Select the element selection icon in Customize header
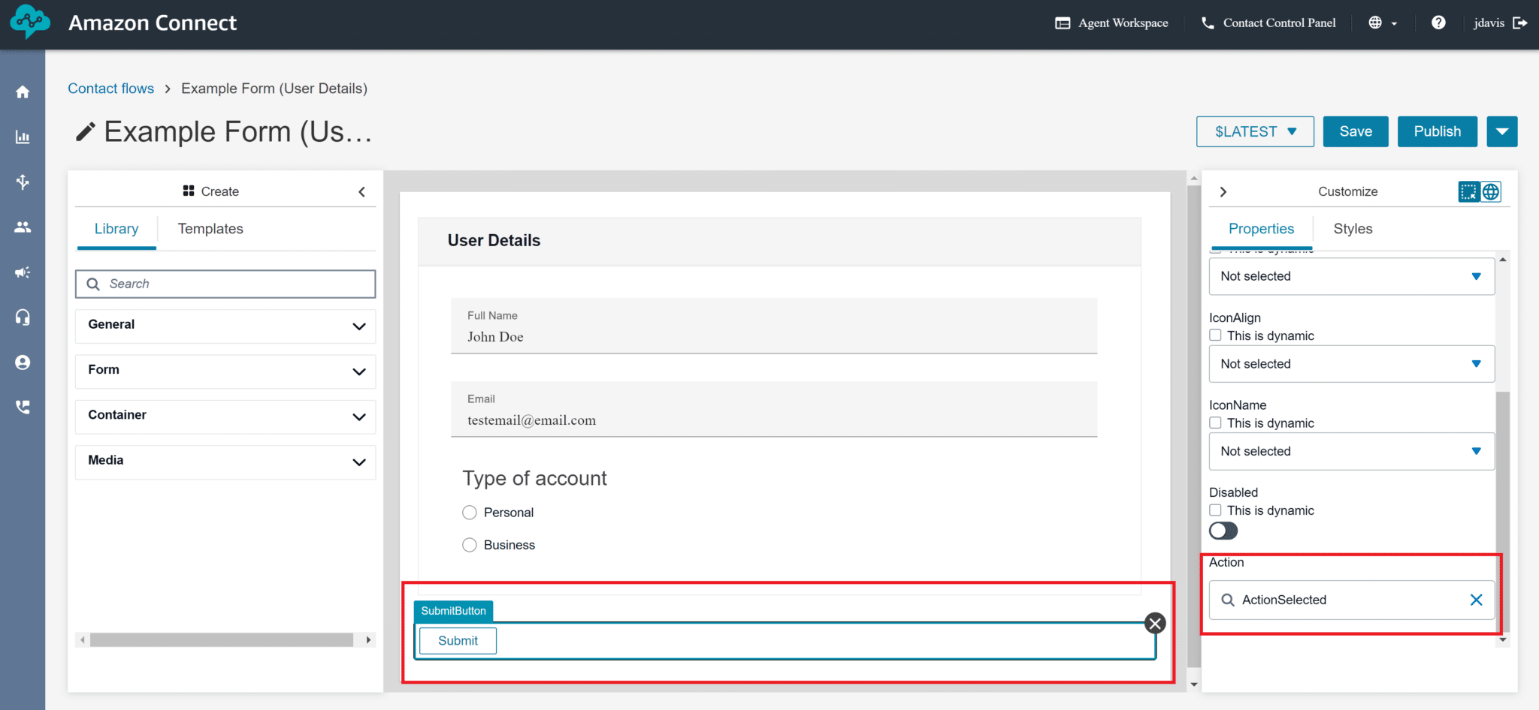This screenshot has height=710, width=1539. click(x=1468, y=191)
